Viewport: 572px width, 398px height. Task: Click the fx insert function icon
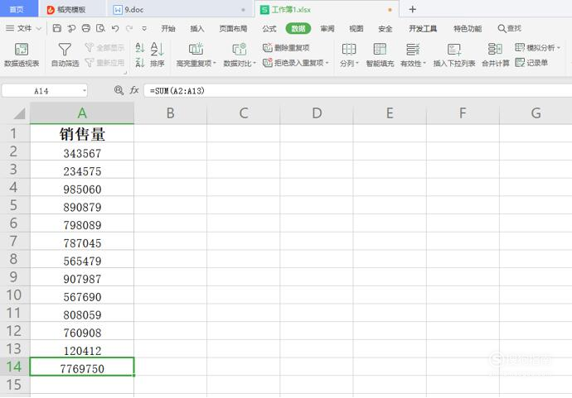click(134, 90)
